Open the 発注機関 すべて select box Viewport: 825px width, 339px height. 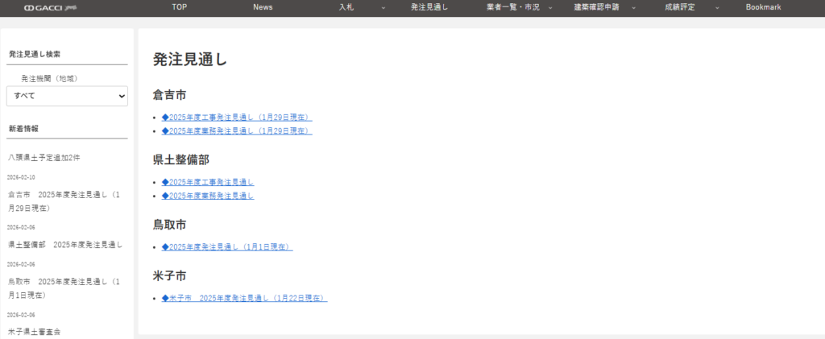point(67,96)
